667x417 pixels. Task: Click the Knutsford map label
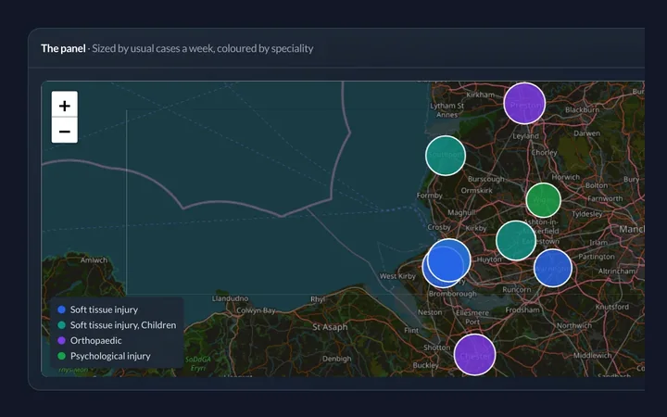tap(611, 307)
